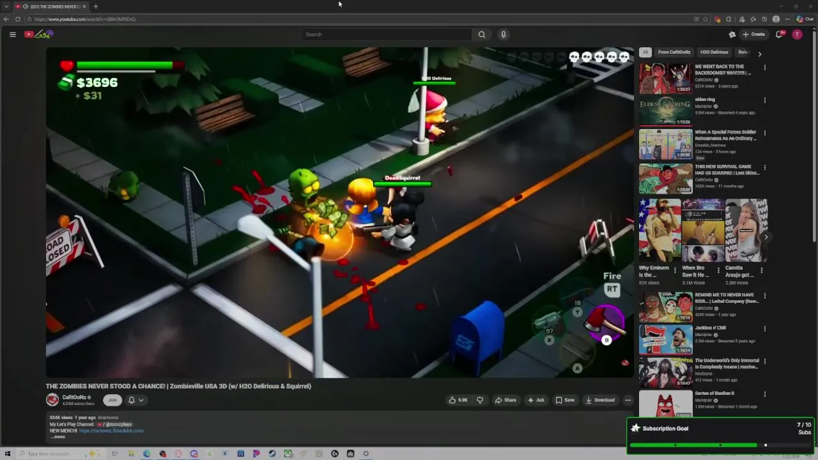Click the YouTube search field

pyautogui.click(x=387, y=34)
